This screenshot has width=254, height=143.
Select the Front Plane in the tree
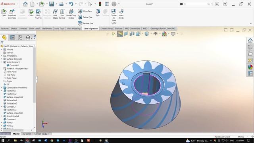pyautogui.click(x=10, y=71)
